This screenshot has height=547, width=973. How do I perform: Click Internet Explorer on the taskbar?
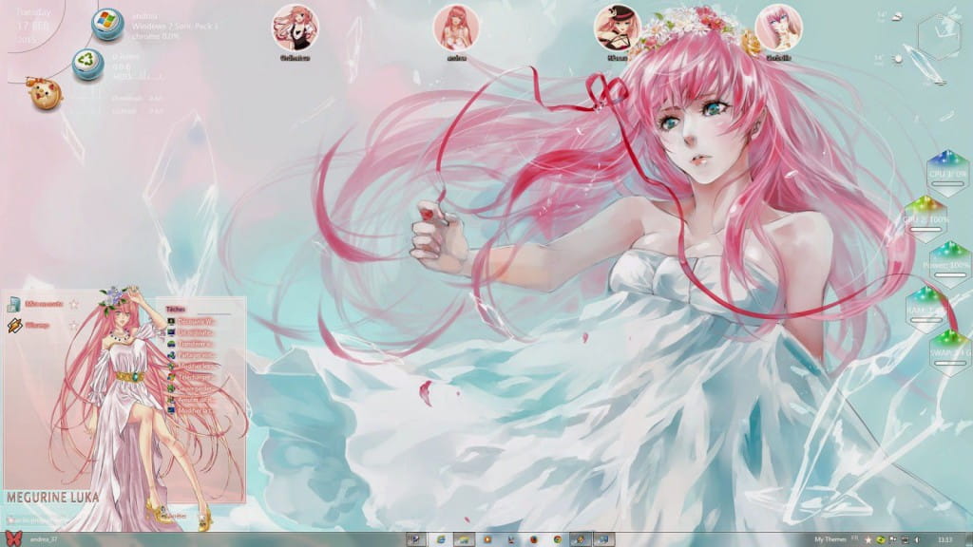[440, 538]
